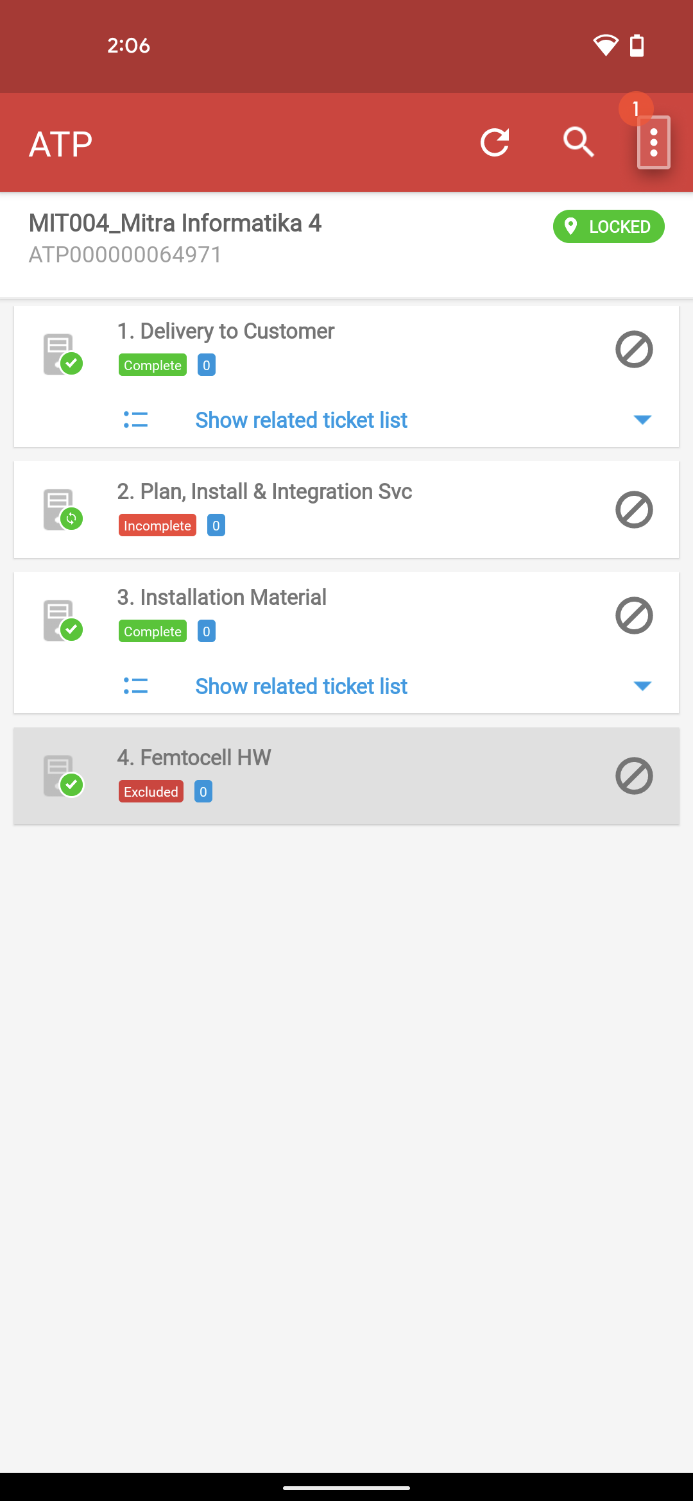The height and width of the screenshot is (1501, 693).
Task: Toggle exclude circle for Installation Material
Action: pos(634,616)
